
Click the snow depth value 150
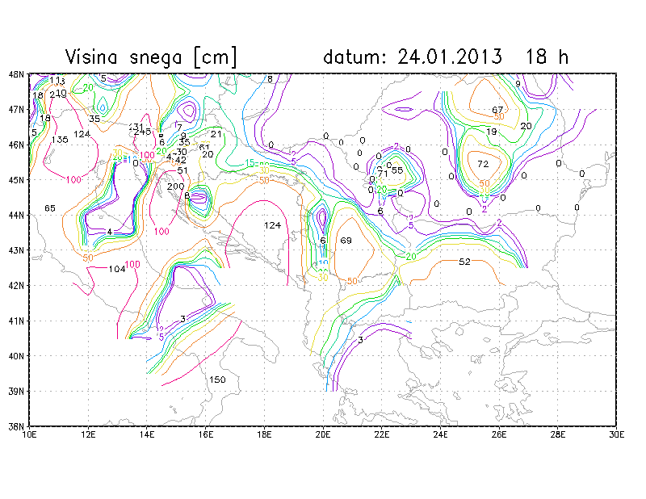pyautogui.click(x=217, y=379)
